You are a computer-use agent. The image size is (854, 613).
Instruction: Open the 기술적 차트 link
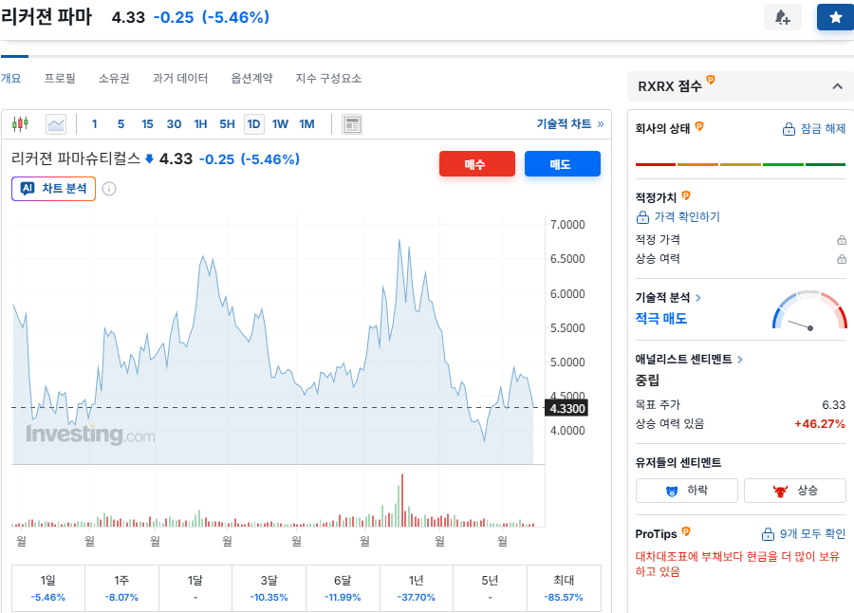point(569,124)
